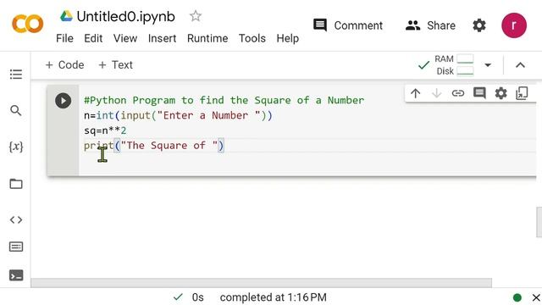Click inside the print("The Square of ") line
Screen dimensions: 542x305
(154, 146)
